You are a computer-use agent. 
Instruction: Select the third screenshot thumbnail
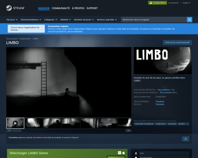pos(53,123)
